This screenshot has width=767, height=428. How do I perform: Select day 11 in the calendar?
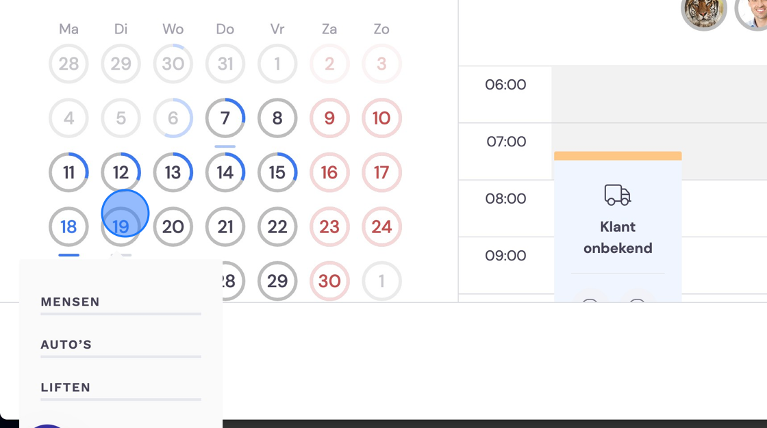(x=68, y=172)
